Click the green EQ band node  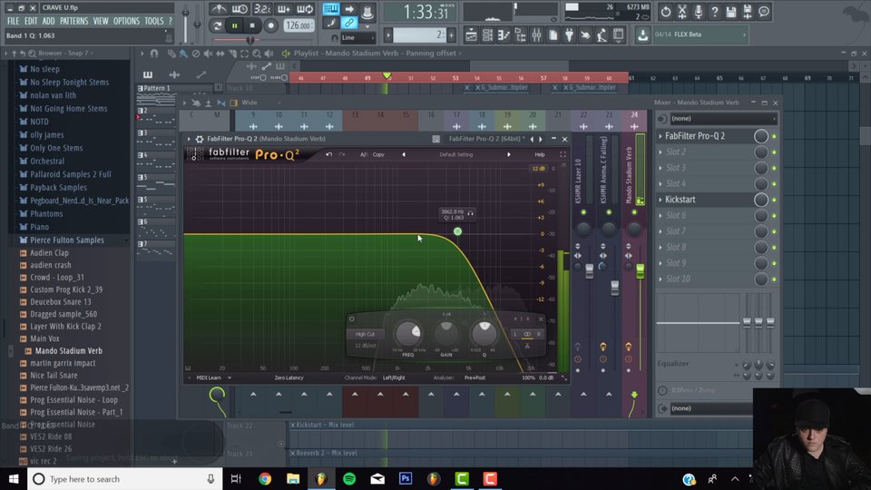coord(457,231)
